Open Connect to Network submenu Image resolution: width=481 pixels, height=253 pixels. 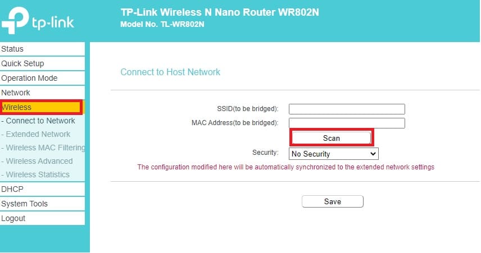pos(40,121)
